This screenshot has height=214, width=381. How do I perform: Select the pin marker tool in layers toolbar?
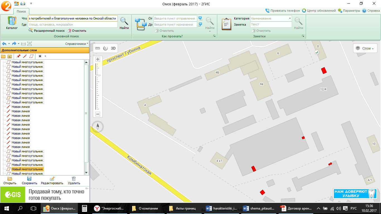18,56
